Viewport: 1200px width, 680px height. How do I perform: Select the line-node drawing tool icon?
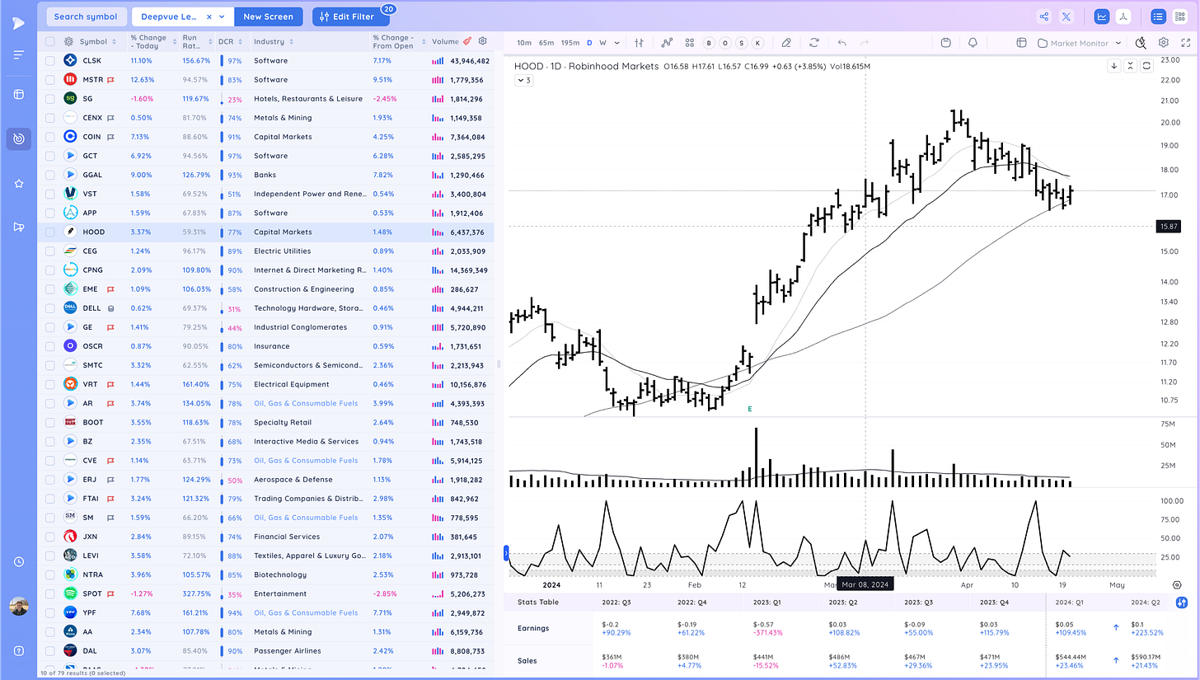click(x=668, y=43)
